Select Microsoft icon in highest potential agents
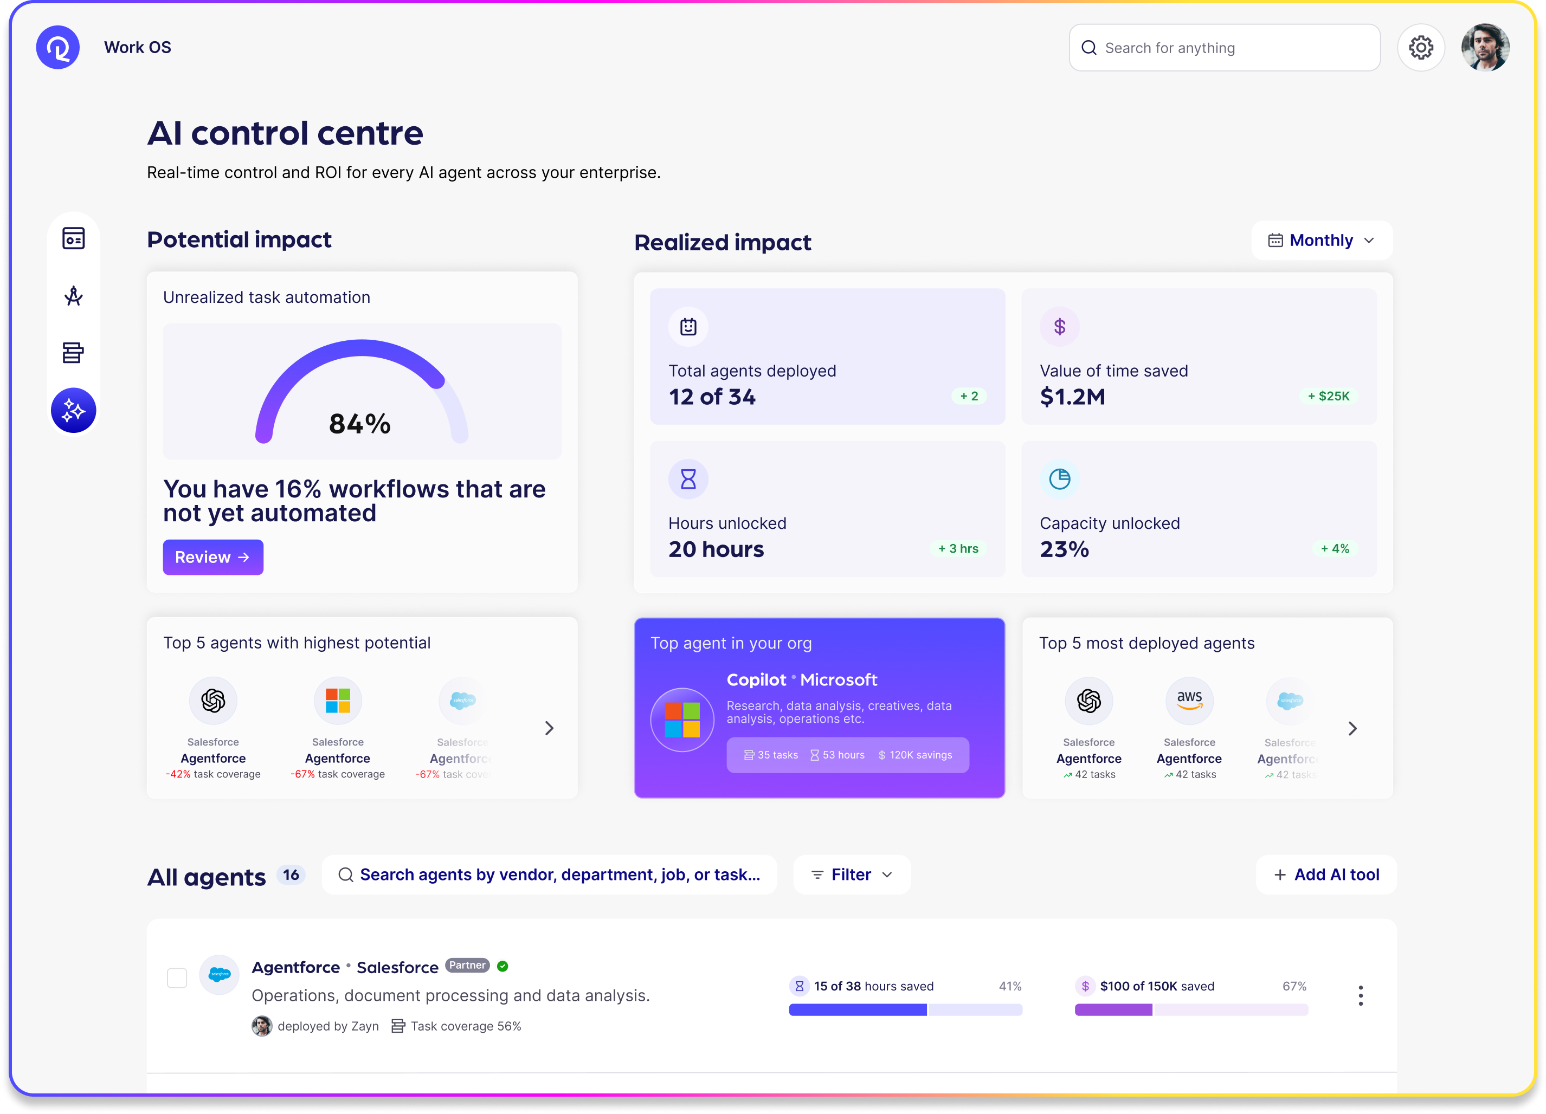The height and width of the screenshot is (1114, 1546). point(337,701)
